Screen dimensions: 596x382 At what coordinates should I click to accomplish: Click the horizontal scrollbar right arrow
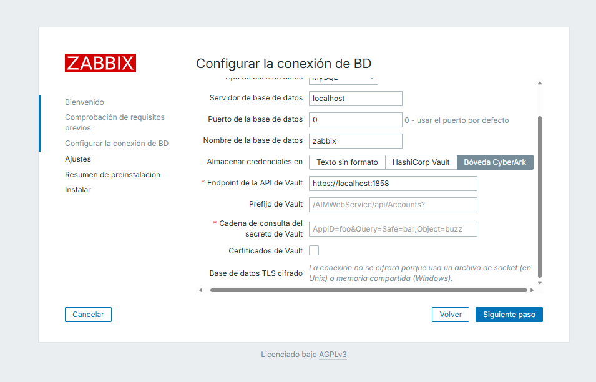[x=532, y=290]
